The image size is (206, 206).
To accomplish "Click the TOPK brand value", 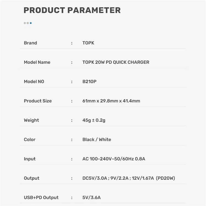I will coord(88,43).
